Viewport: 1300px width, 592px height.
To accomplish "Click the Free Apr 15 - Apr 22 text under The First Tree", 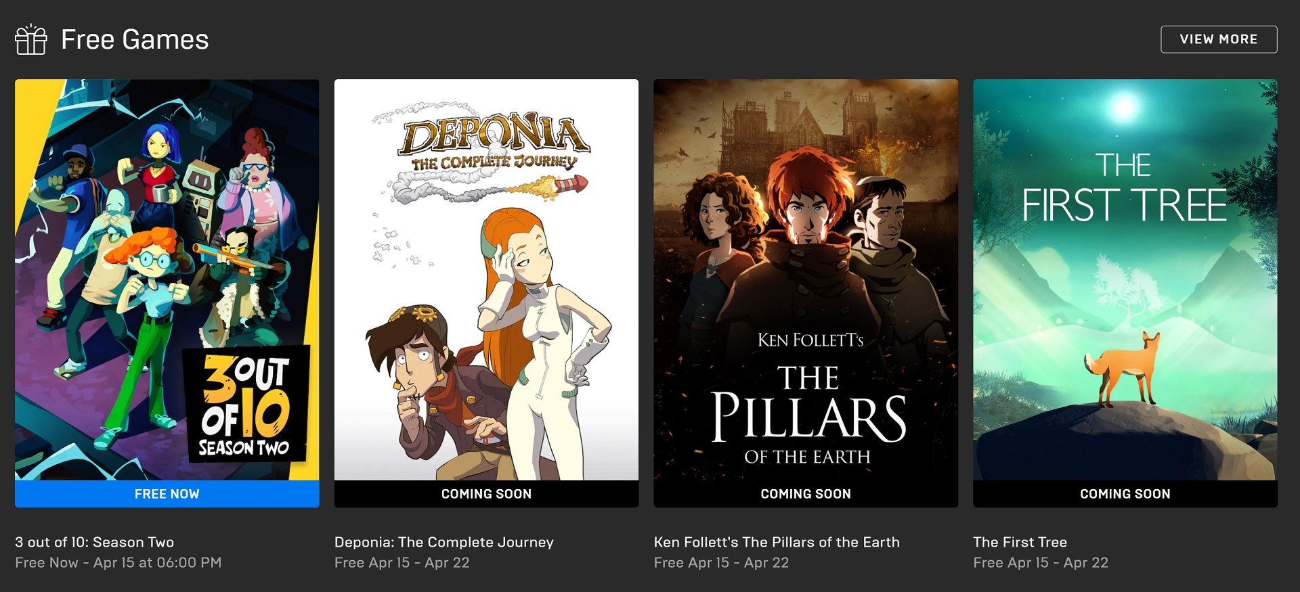I will [1041, 562].
